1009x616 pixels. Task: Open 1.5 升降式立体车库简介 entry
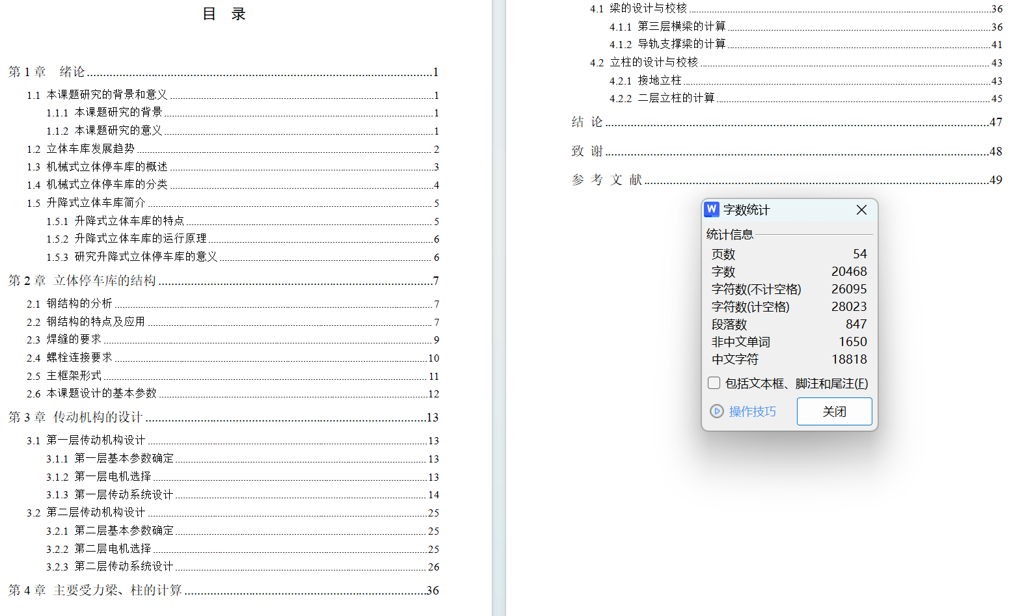[233, 203]
